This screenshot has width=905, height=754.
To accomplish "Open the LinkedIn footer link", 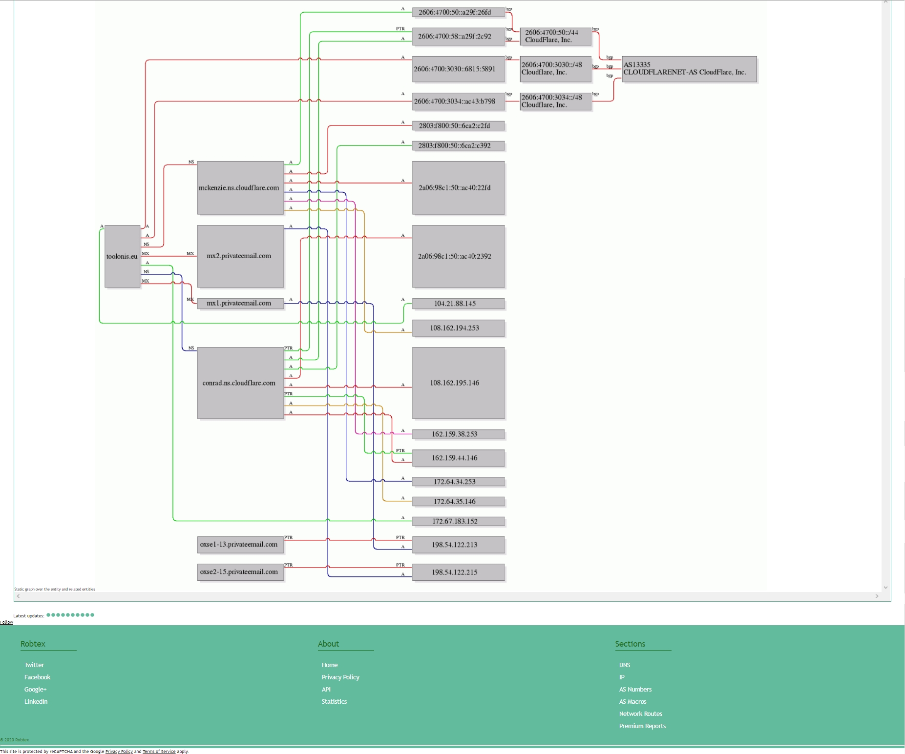I will 36,701.
